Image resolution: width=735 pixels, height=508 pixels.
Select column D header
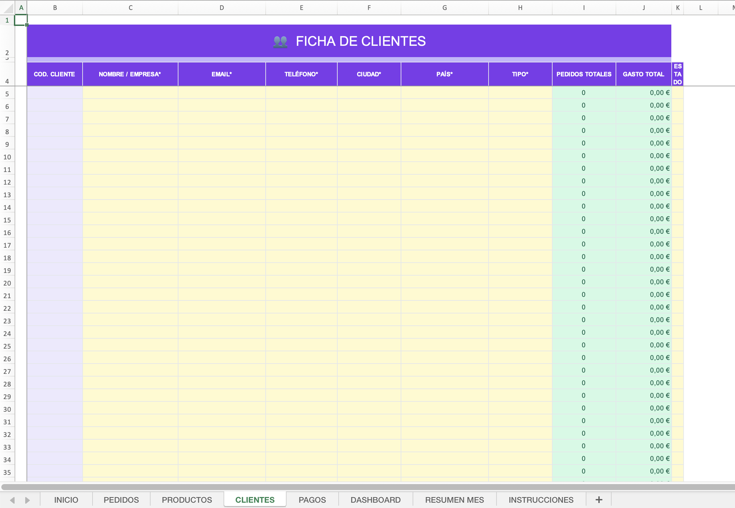click(x=222, y=8)
